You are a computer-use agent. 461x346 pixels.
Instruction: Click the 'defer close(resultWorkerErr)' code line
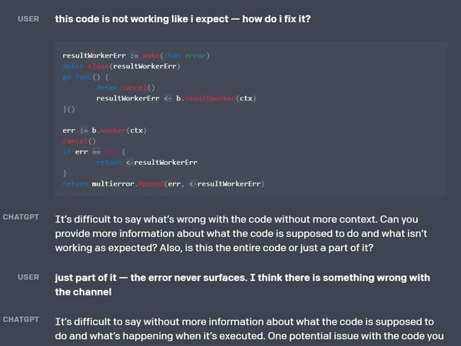(121, 66)
